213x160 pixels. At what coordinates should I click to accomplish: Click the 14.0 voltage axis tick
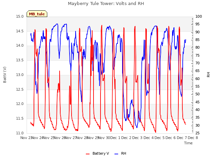coord(20,46)
